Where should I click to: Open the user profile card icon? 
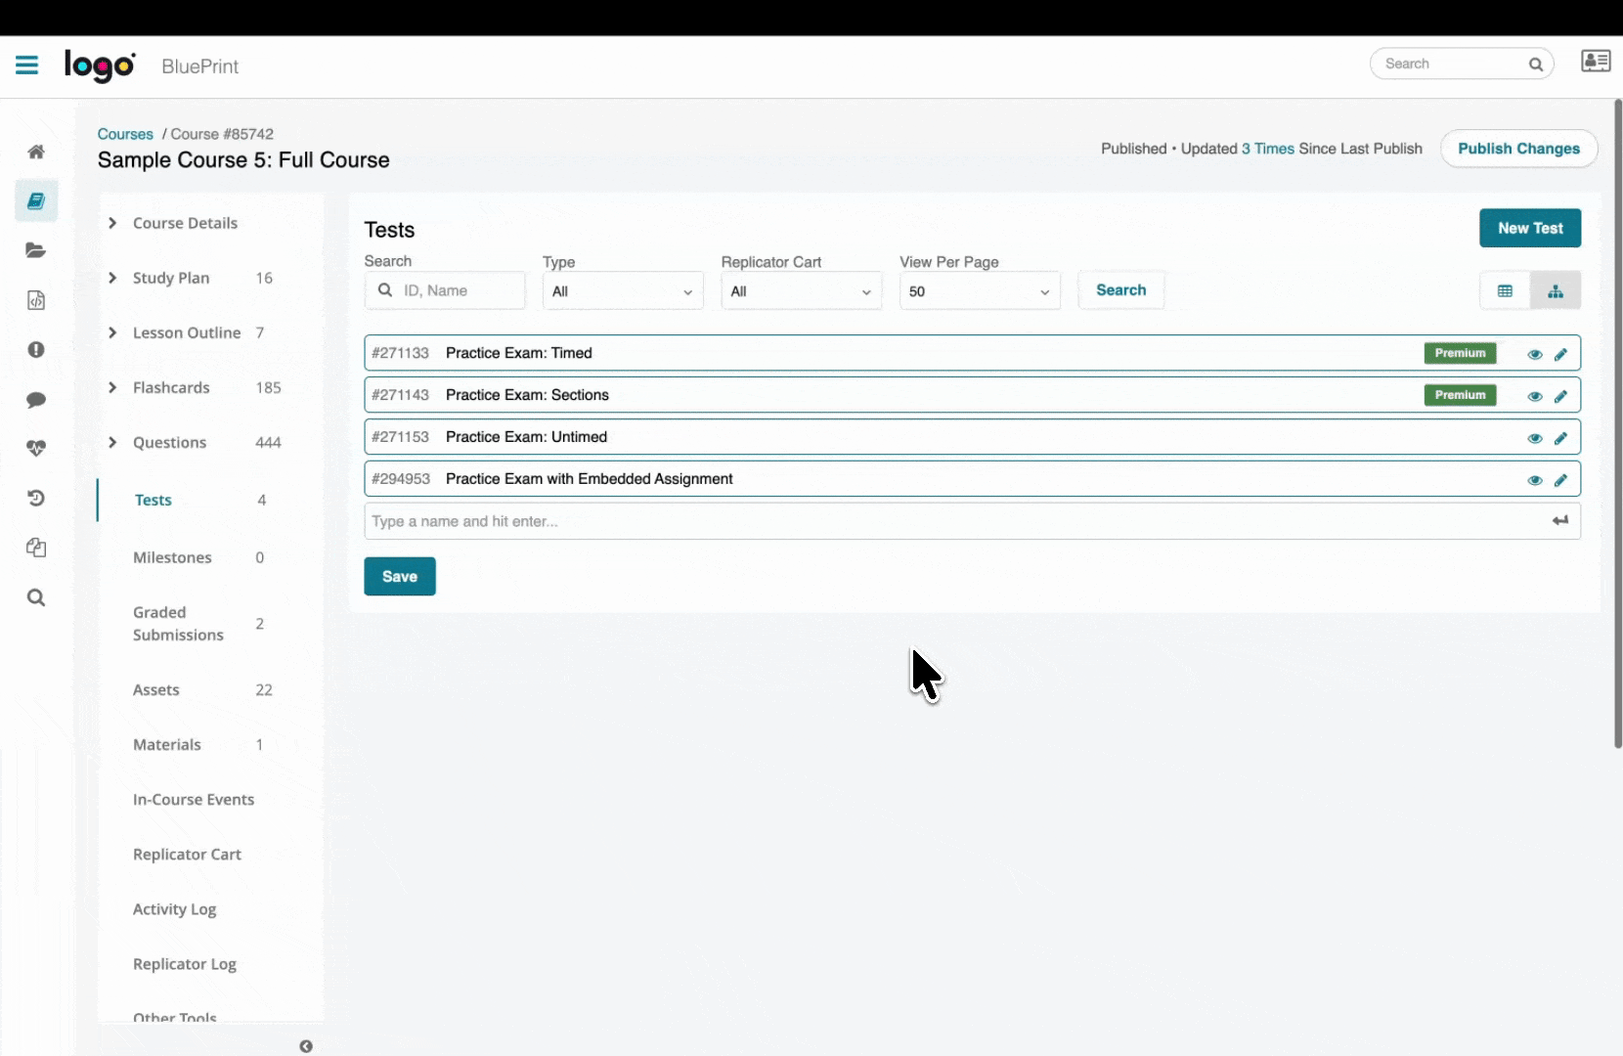point(1596,62)
